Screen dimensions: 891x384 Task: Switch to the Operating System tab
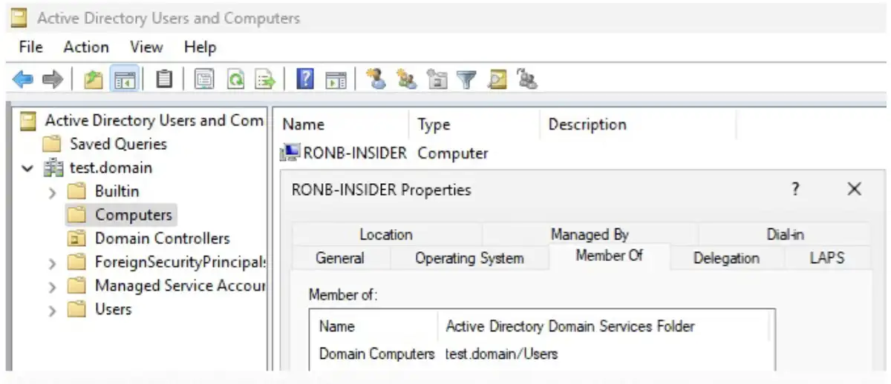click(x=469, y=258)
